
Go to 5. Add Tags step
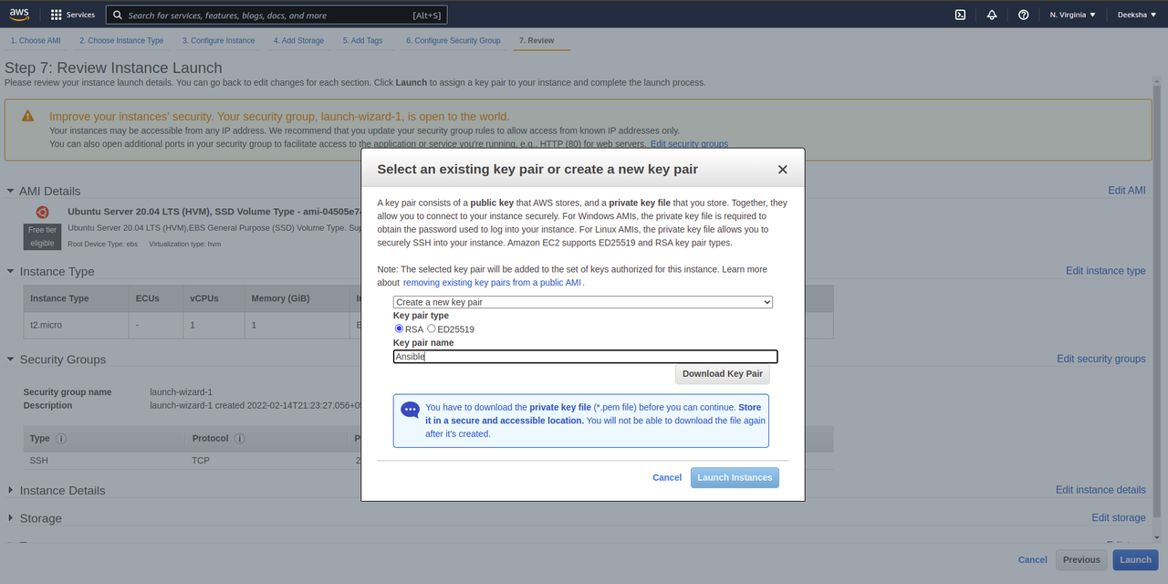363,40
